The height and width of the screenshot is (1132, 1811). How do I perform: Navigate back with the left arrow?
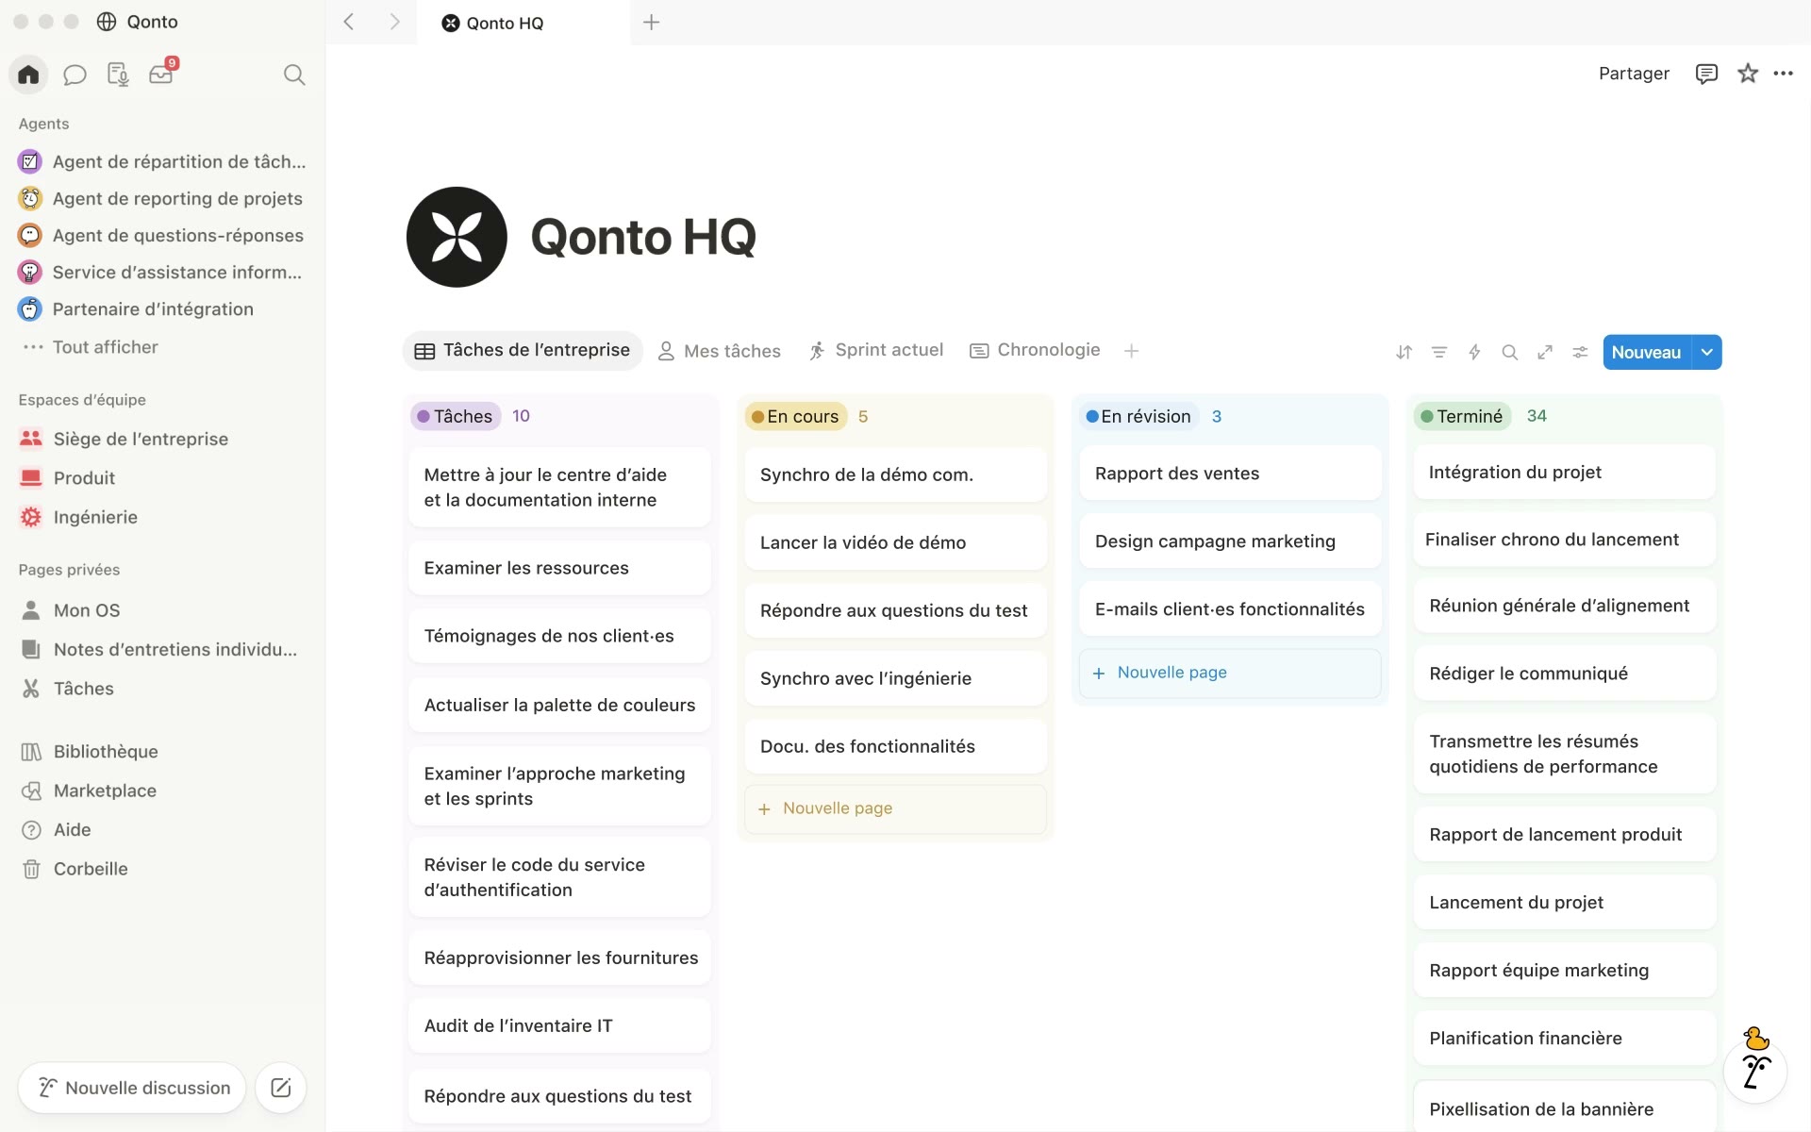pos(349,22)
